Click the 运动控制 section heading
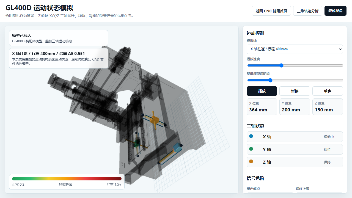Image resolution: width=352 pixels, height=198 pixels. [255, 33]
